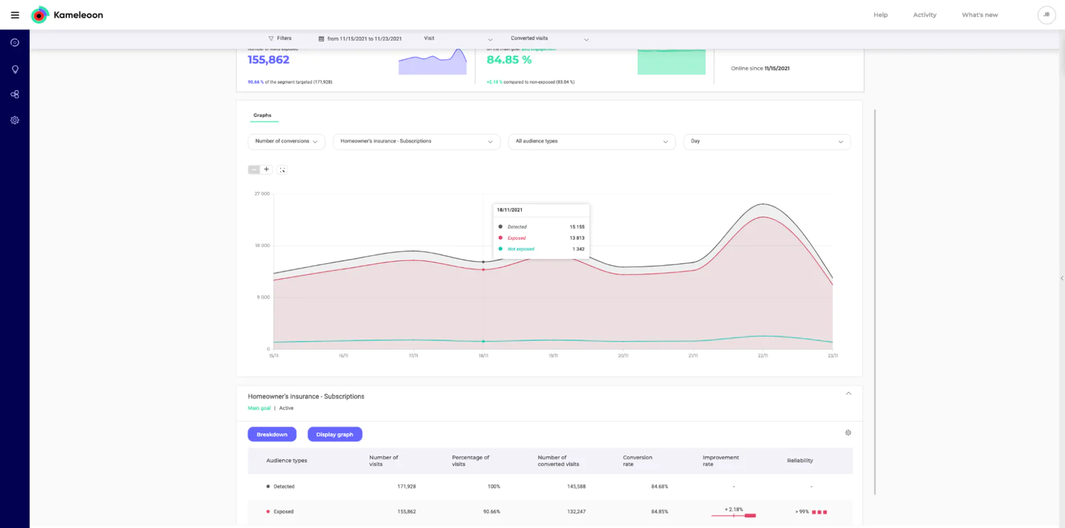Image resolution: width=1065 pixels, height=528 pixels.
Task: Collapse Homeowner's insurance Subscriptions panel
Action: click(849, 394)
